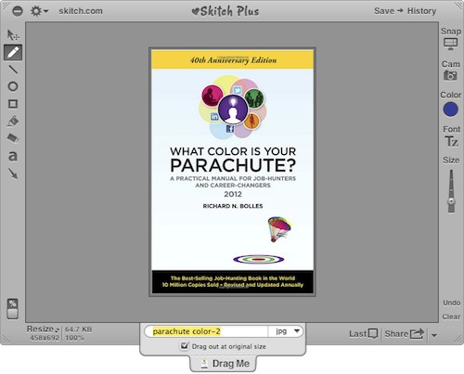
Task: Toggle 'Drag out at original size' checkbox
Action: [x=185, y=346]
